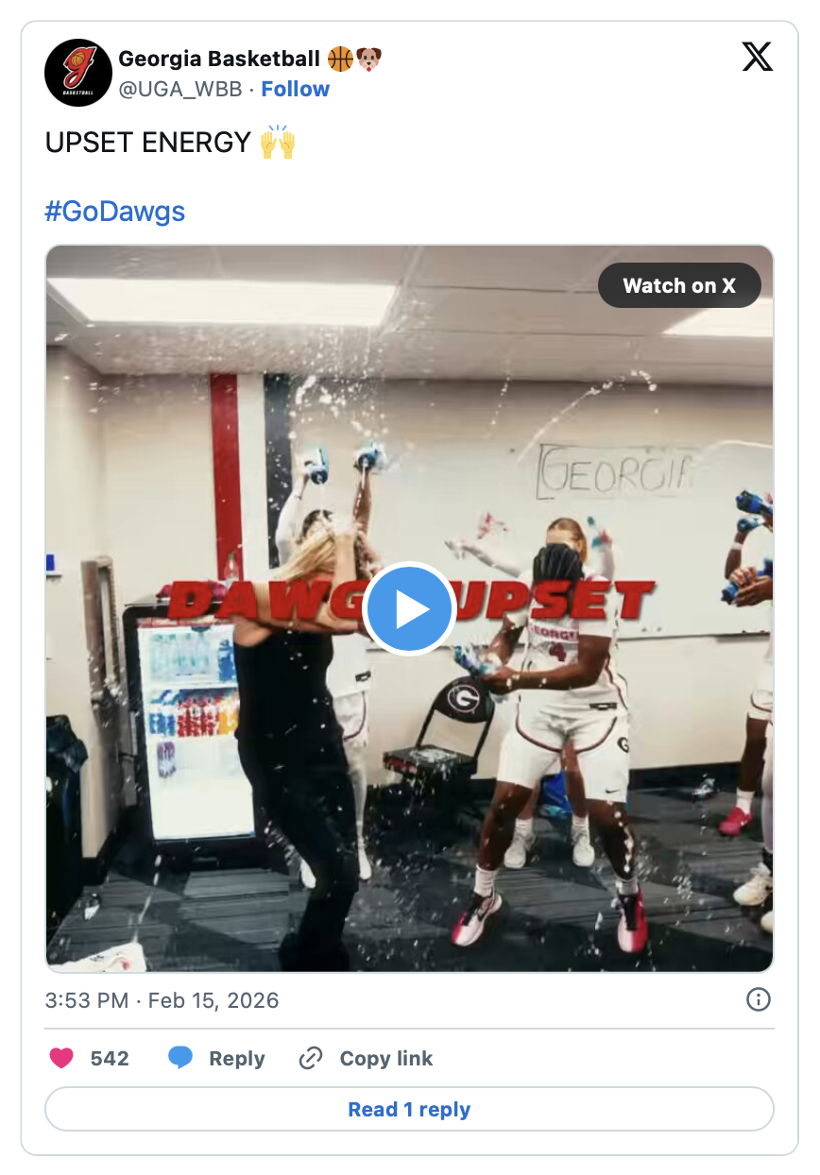Viewport: 820px width, 1175px height.
Task: Follow the UGA_WBB account
Action: [296, 89]
